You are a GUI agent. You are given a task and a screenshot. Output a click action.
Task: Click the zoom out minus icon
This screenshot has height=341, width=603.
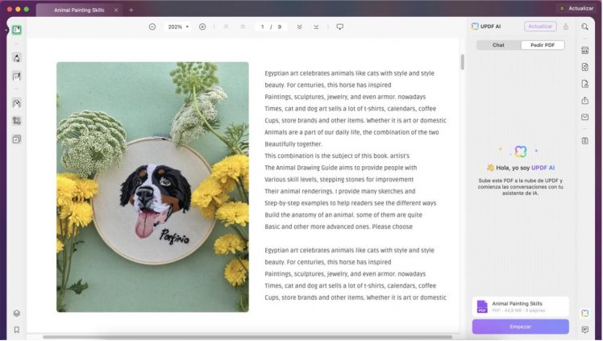152,27
